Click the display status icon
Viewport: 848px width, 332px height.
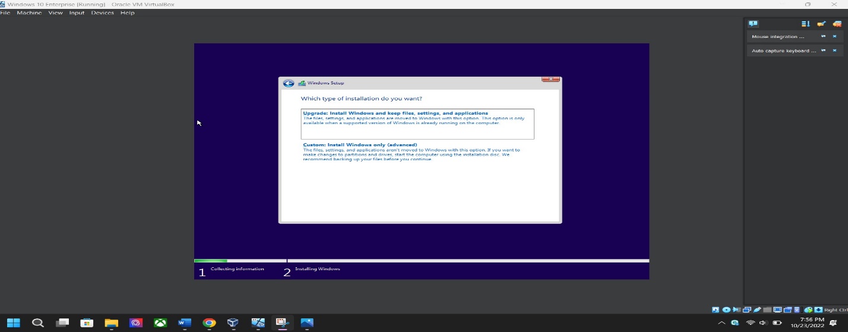777,310
